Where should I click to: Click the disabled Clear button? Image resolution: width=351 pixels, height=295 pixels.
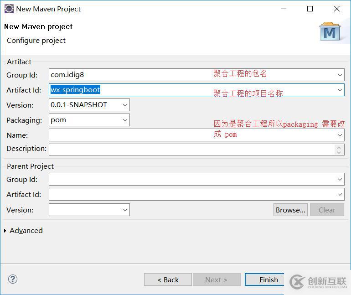click(x=327, y=210)
